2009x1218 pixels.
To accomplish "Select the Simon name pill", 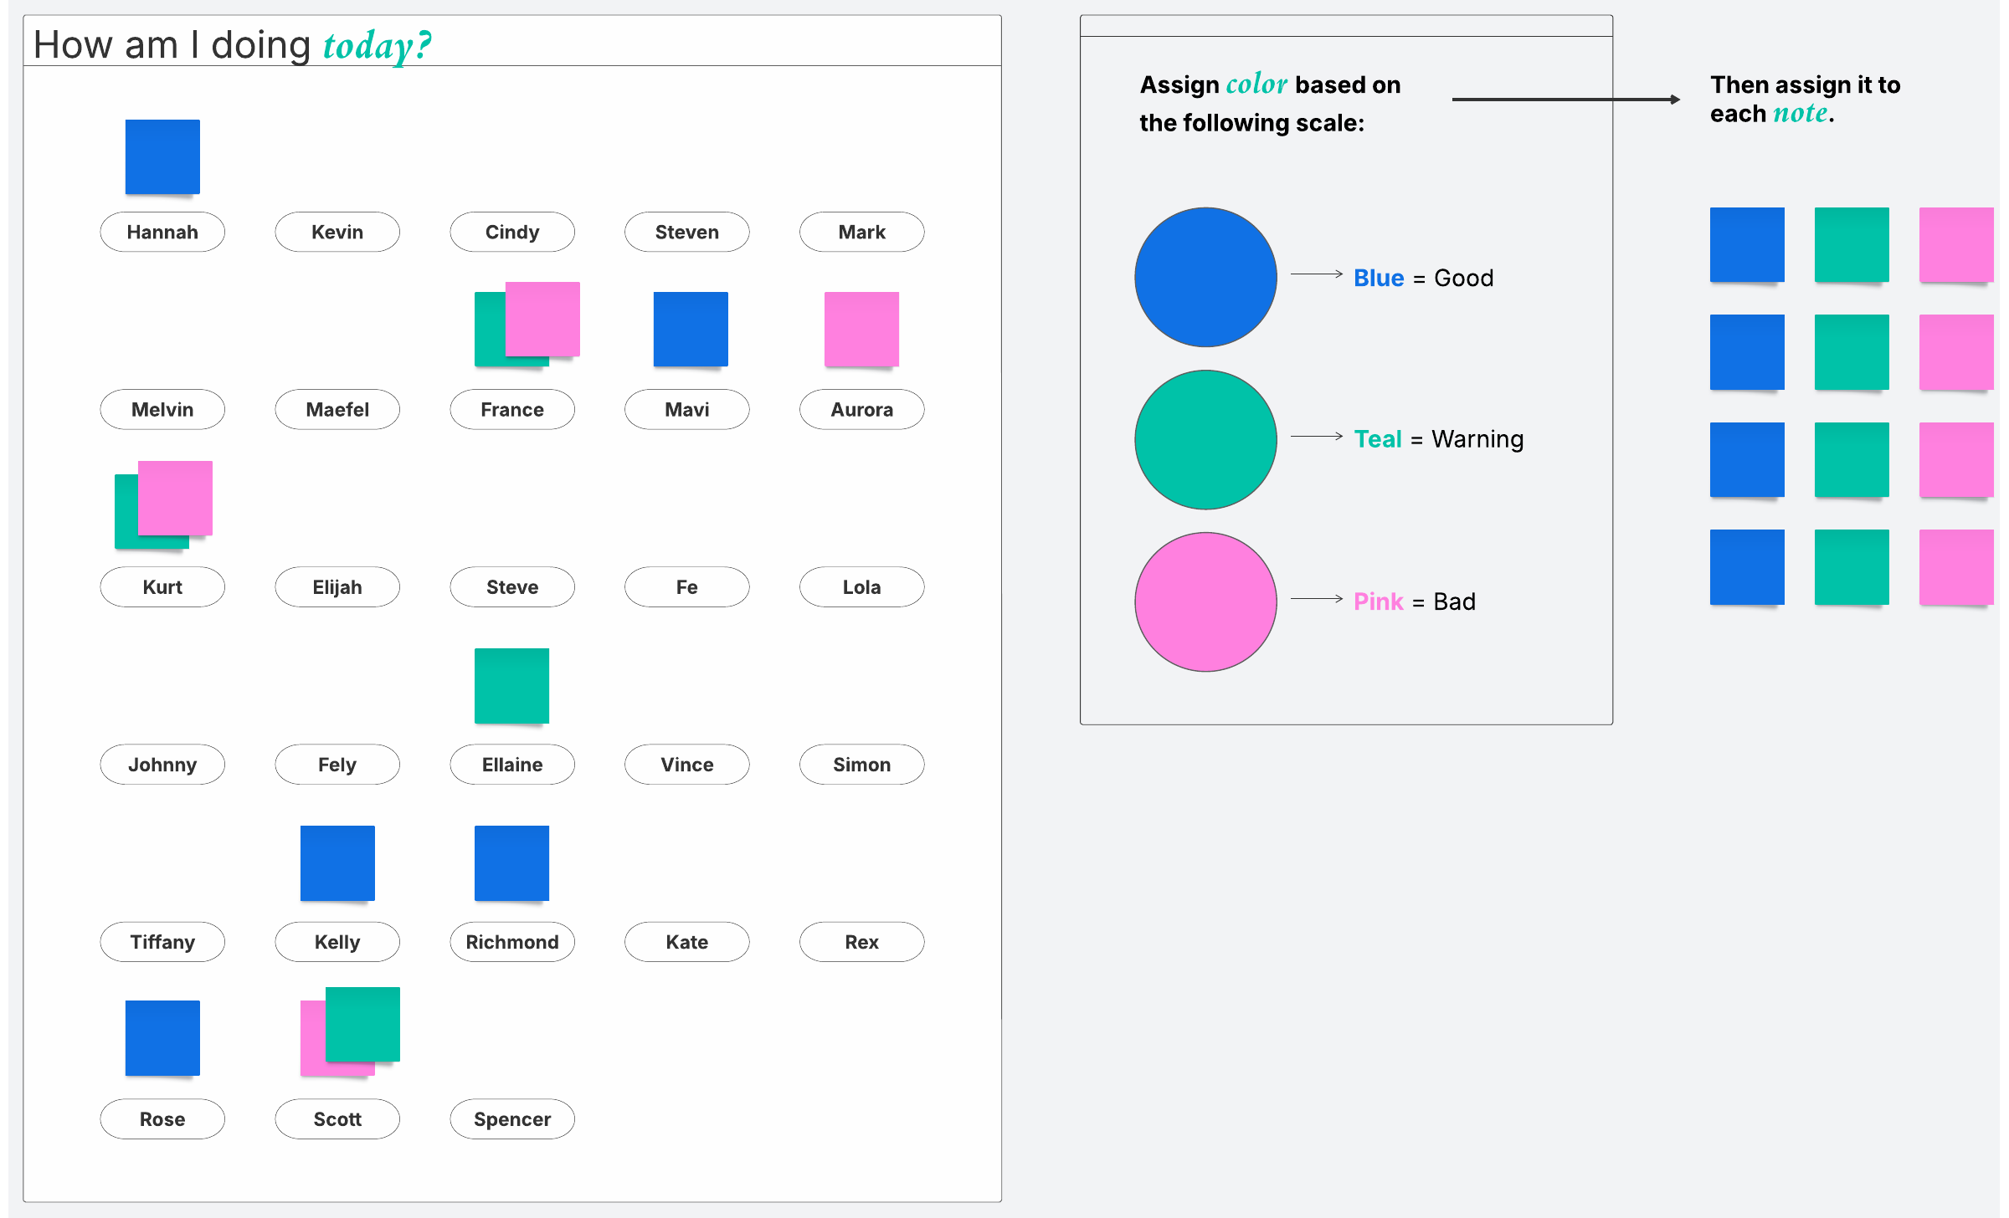I will pos(861,765).
